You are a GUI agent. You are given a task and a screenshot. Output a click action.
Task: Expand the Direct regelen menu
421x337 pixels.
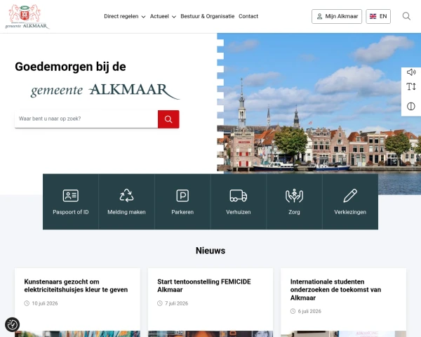(125, 16)
